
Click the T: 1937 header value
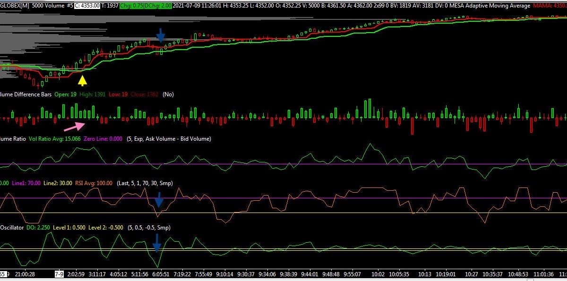110,5
